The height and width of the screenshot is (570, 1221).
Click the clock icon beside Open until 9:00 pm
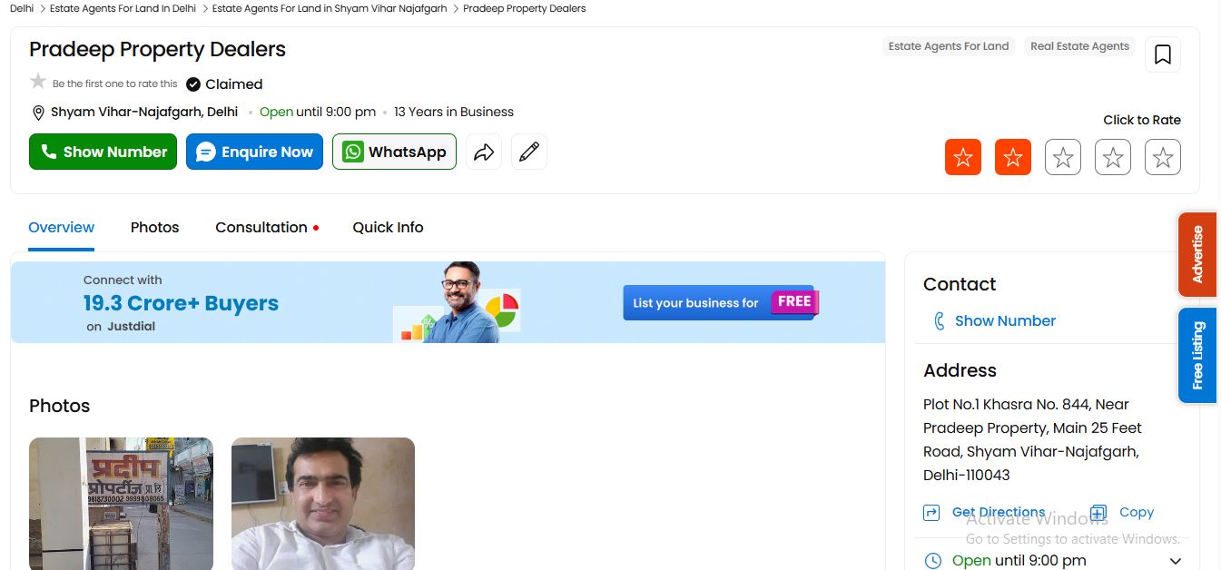[932, 561]
